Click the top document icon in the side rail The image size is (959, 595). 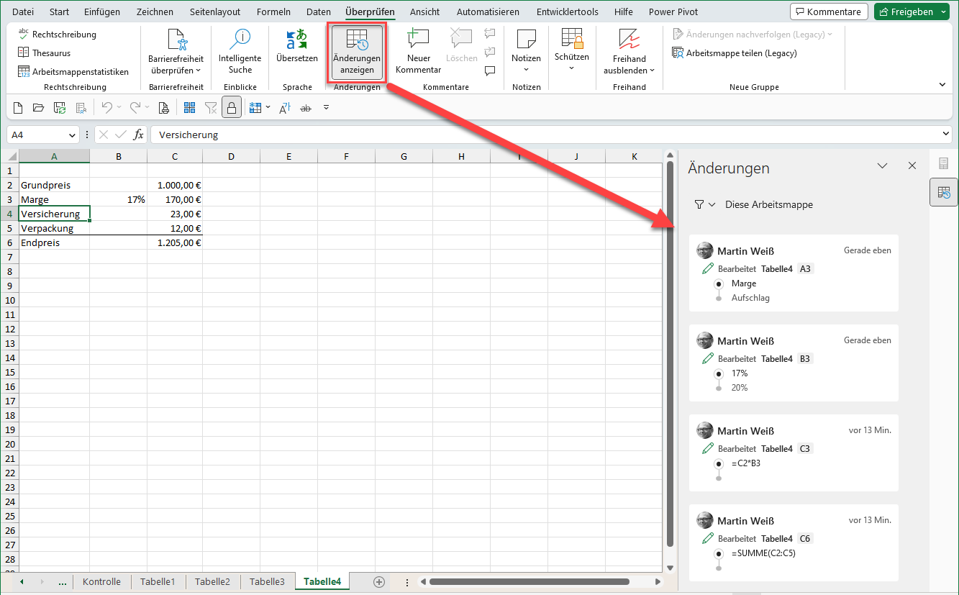[943, 163]
